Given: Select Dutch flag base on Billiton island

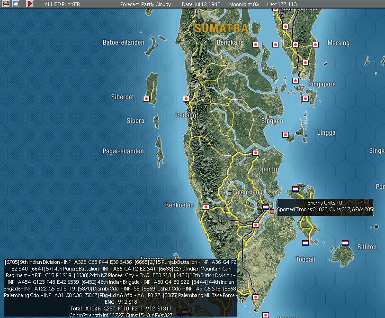Looking at the screenshot, I should (345, 243).
